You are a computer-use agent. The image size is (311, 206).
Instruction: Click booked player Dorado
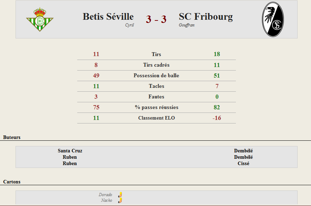105,195
